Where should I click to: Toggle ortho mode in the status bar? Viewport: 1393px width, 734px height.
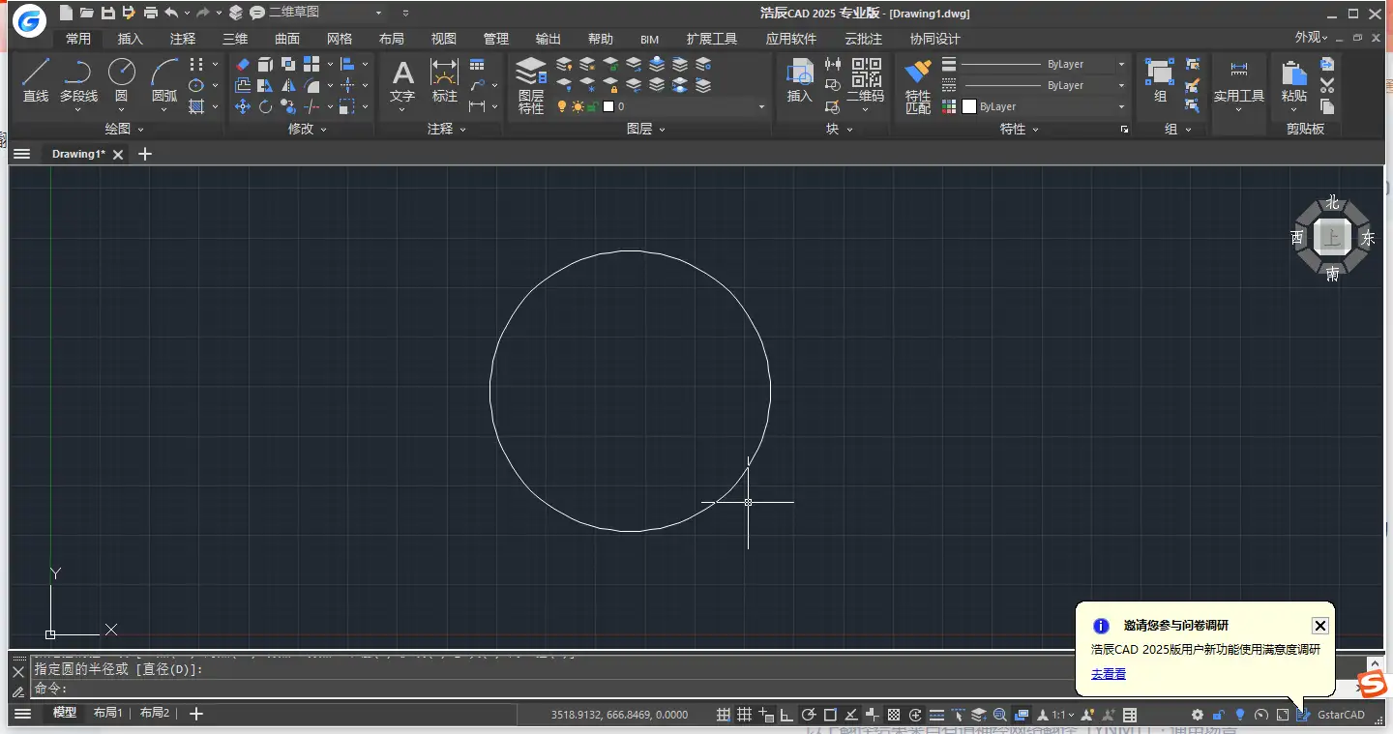(788, 714)
